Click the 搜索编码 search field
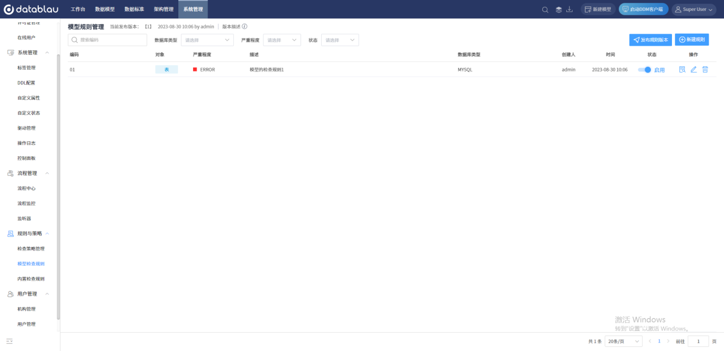 tap(107, 40)
